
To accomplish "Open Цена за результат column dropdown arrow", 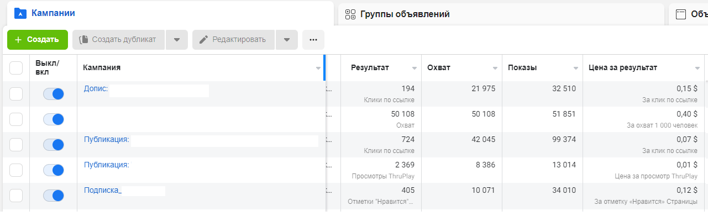I will tap(697, 69).
